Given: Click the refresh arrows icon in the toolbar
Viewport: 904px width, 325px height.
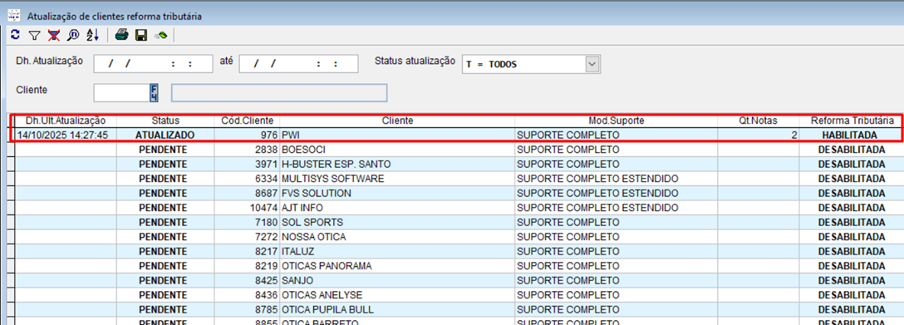Looking at the screenshot, I should point(16,35).
